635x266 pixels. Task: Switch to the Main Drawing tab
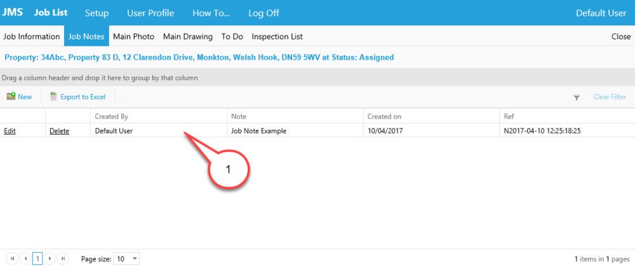tap(188, 36)
